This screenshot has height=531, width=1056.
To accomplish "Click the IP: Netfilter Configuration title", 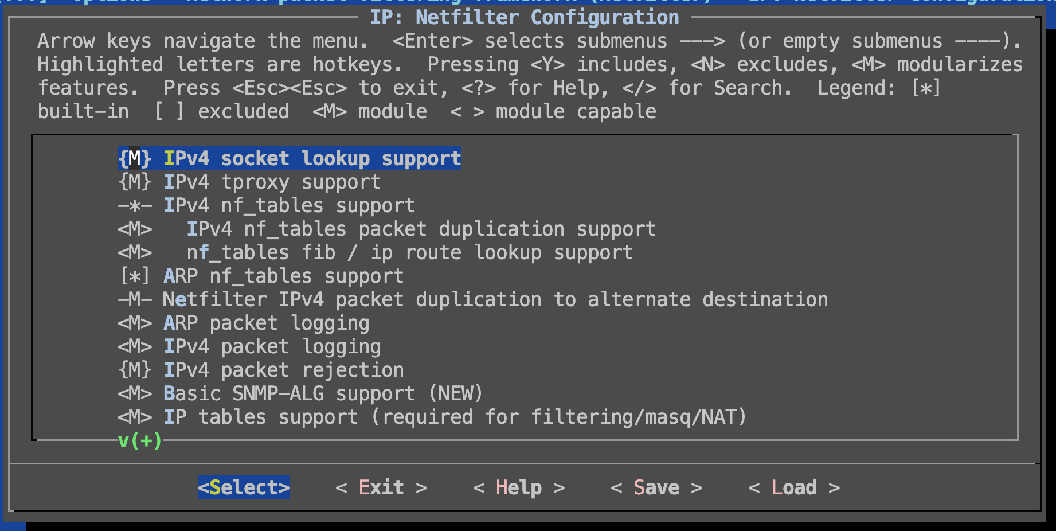I will coord(524,17).
